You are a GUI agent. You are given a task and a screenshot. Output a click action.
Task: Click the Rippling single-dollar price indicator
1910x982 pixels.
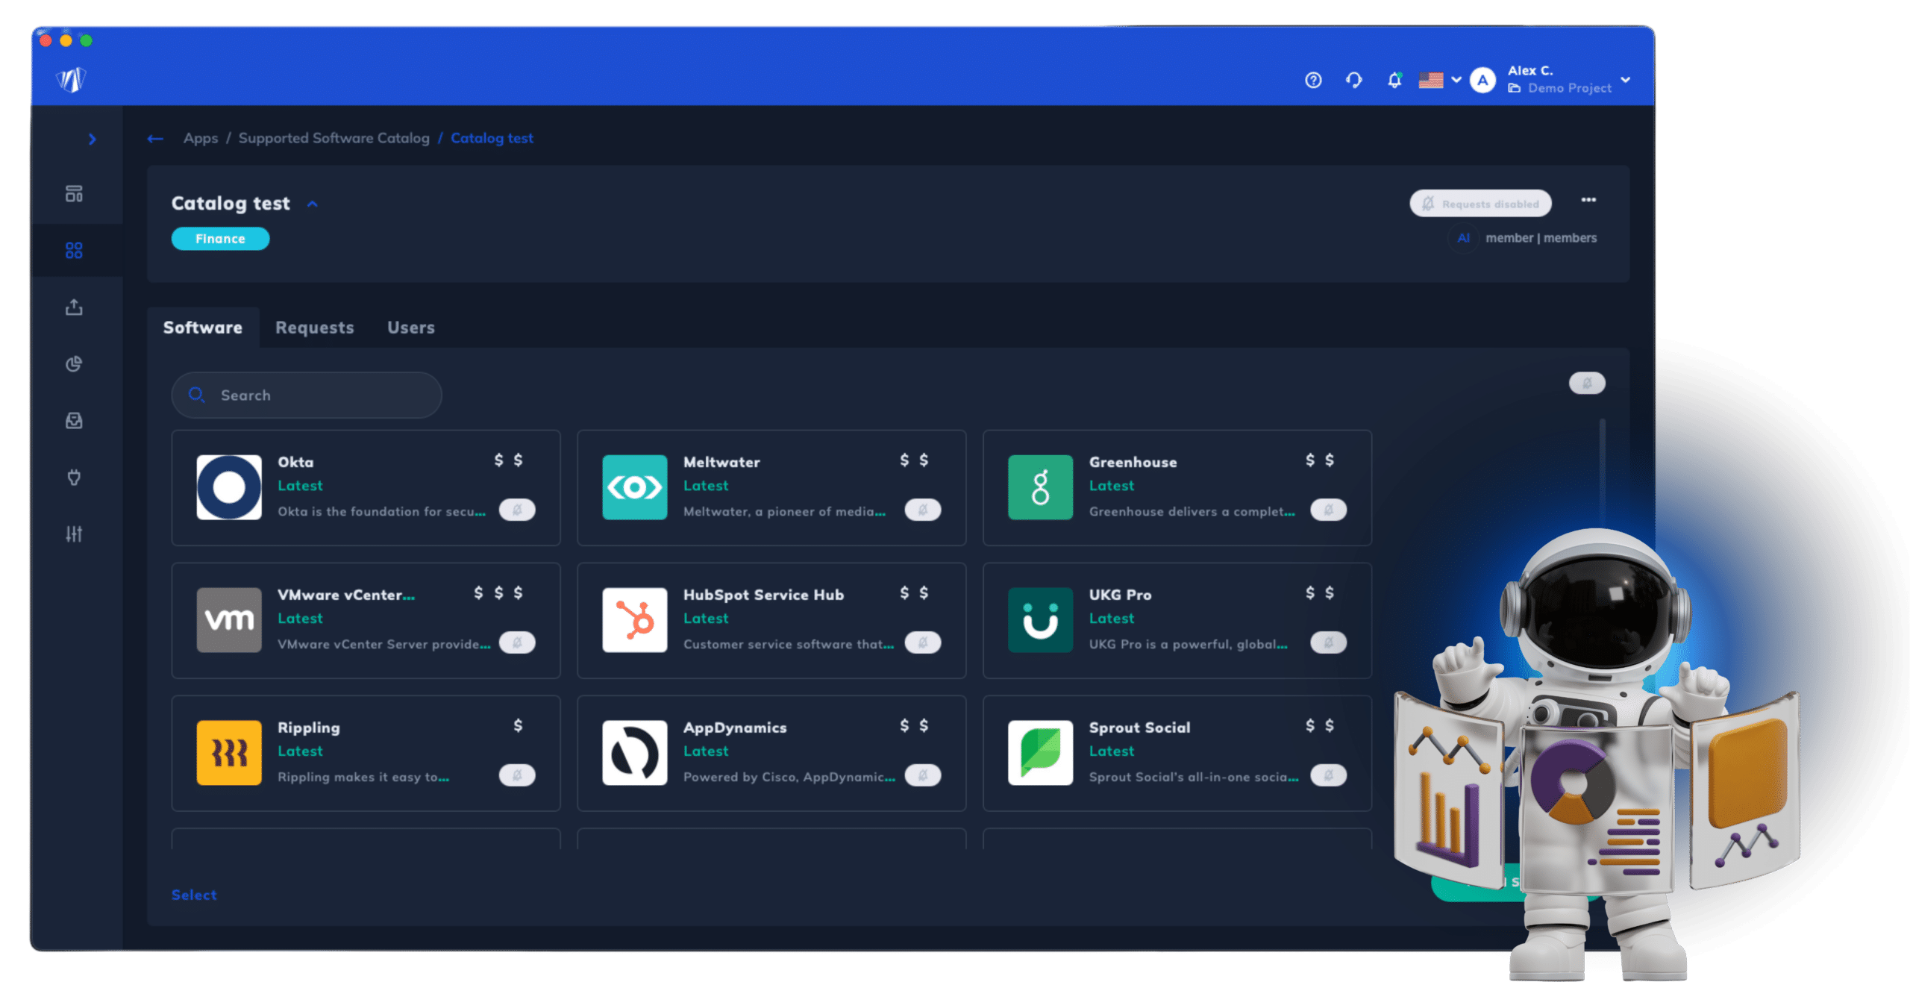pyautogui.click(x=518, y=725)
